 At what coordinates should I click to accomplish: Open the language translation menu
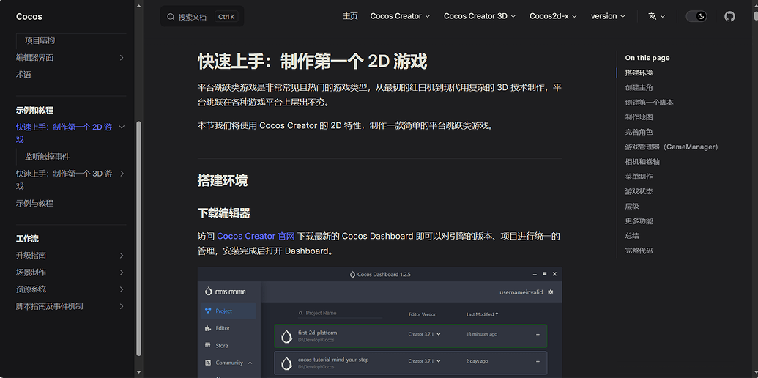[656, 16]
